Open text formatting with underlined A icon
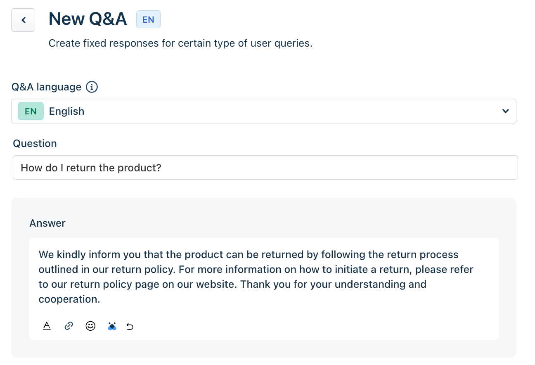This screenshot has width=535, height=365. pyautogui.click(x=47, y=326)
